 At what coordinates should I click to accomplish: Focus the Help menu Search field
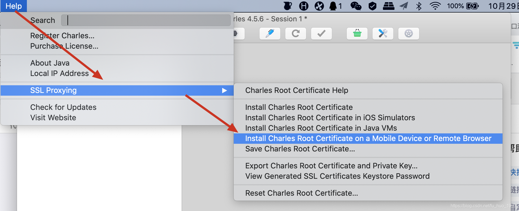coord(146,20)
